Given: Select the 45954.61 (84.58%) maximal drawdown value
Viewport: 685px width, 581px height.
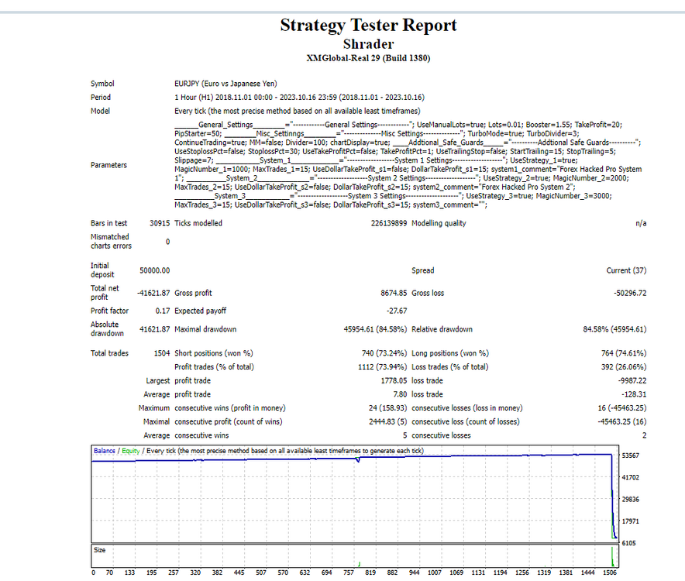Looking at the screenshot, I should [375, 329].
